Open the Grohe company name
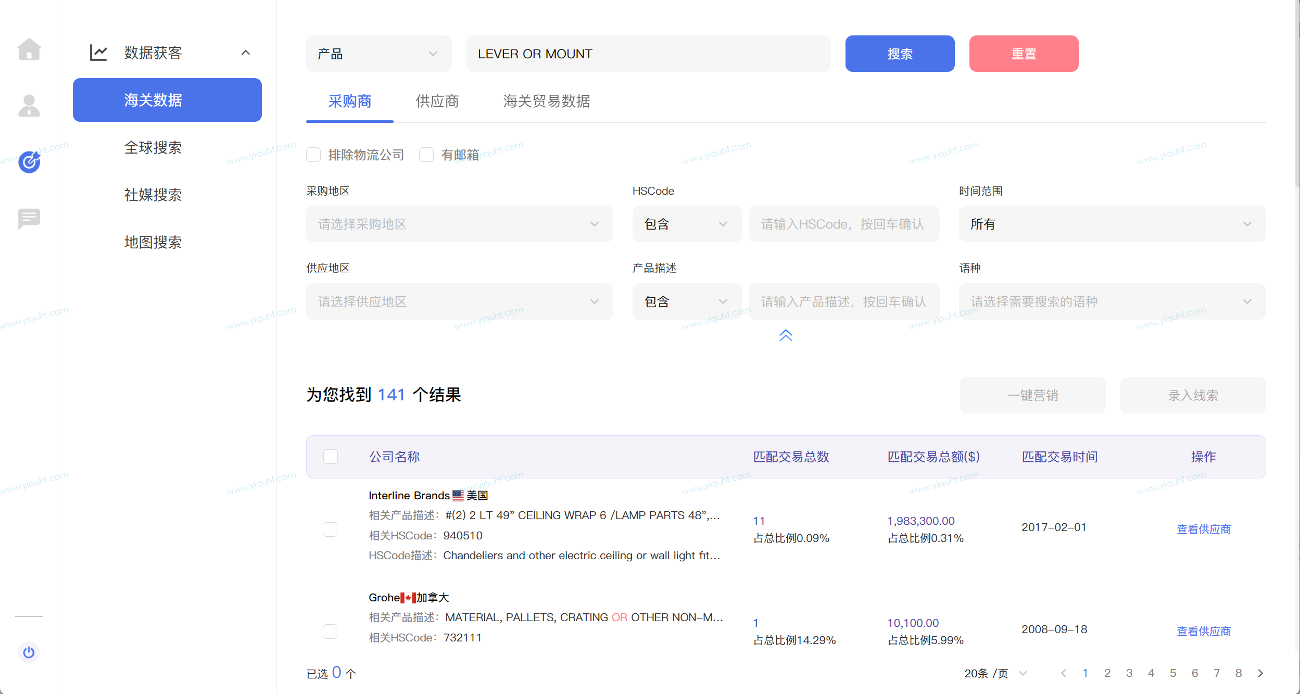Screen dimensions: 1300x694 point(384,598)
